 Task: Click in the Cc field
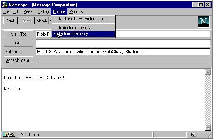[x=123, y=43]
